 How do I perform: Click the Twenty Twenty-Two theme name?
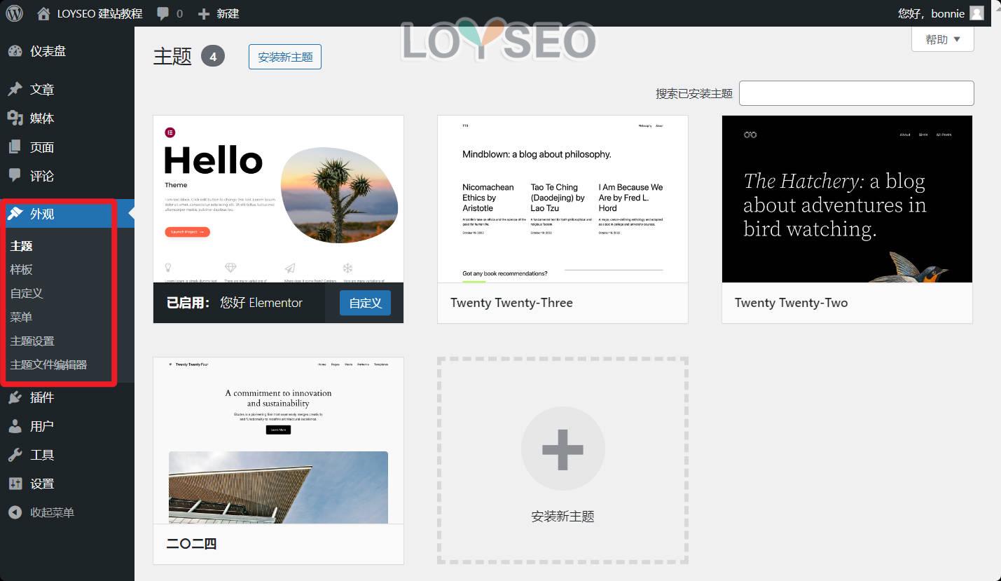[791, 303]
